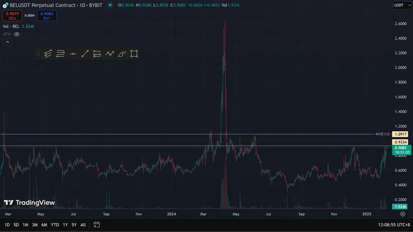Select the Fib retracement lines tool
This screenshot has width=413, height=232.
coord(60,54)
